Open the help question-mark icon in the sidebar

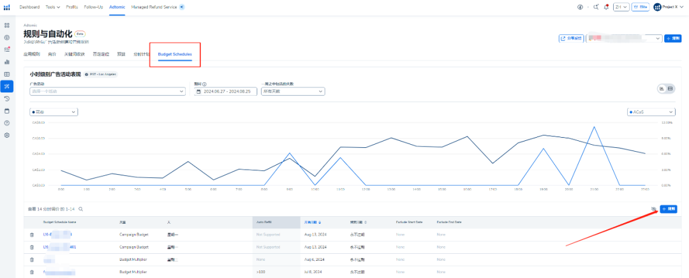(x=7, y=123)
